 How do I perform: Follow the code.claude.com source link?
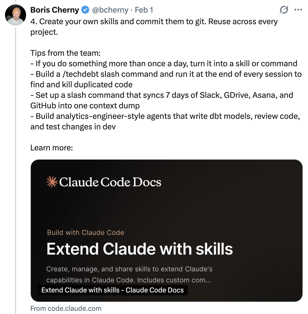coord(66,308)
